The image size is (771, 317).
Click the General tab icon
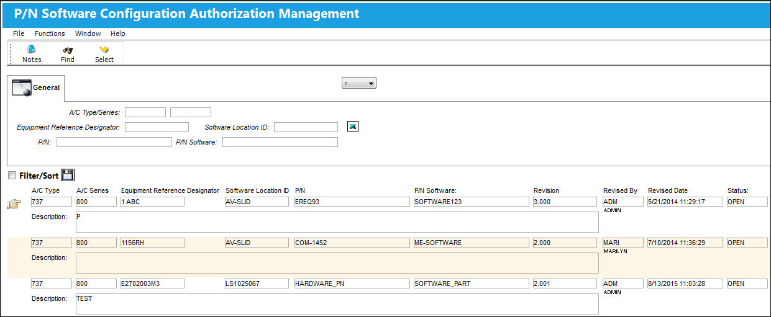22,87
